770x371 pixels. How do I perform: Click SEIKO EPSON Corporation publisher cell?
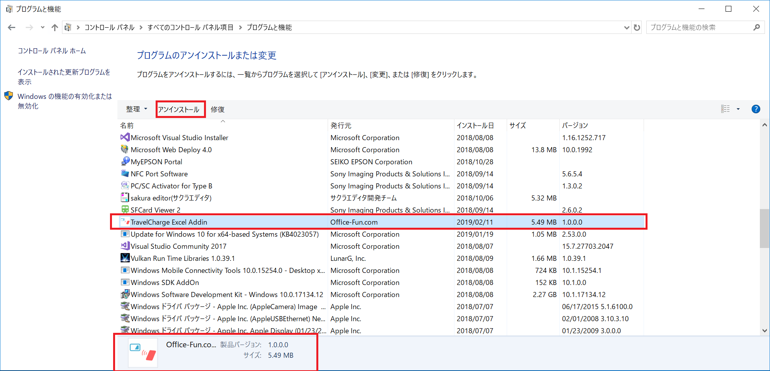(x=371, y=162)
